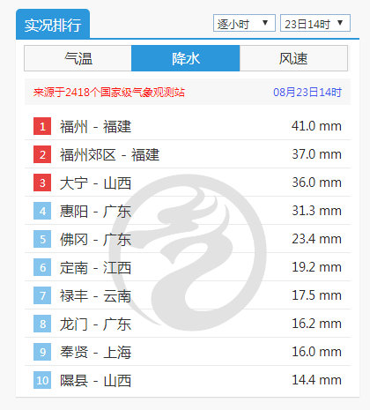The height and width of the screenshot is (410, 370).
Task: Click the 实况排行 header tab
Action: 53,24
